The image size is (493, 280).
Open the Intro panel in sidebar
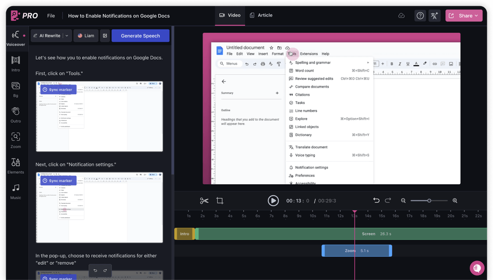point(16,64)
